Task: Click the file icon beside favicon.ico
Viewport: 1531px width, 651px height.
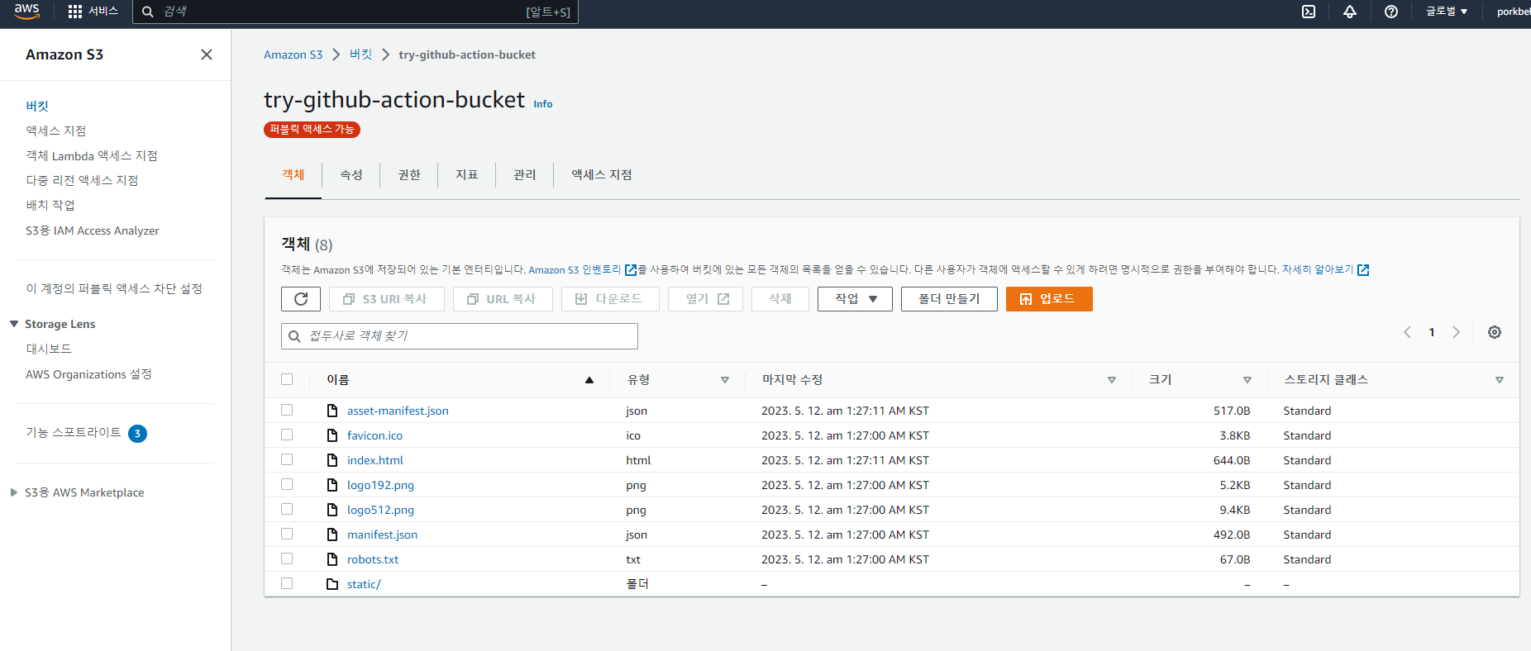Action: [332, 435]
